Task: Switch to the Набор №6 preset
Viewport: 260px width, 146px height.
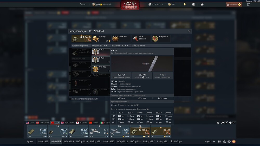Action: coord(43,142)
